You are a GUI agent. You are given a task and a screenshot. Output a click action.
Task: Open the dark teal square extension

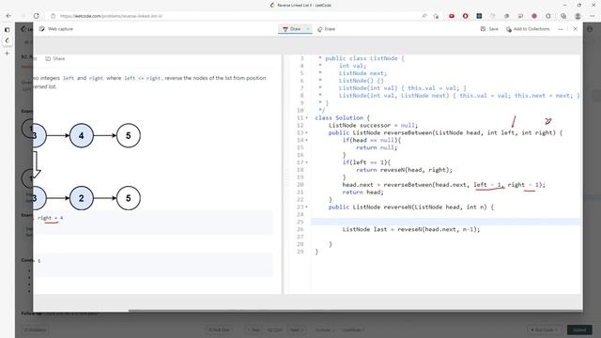tap(479, 16)
